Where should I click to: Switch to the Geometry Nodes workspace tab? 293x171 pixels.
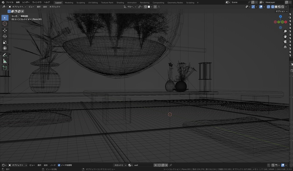(x=175, y=3)
